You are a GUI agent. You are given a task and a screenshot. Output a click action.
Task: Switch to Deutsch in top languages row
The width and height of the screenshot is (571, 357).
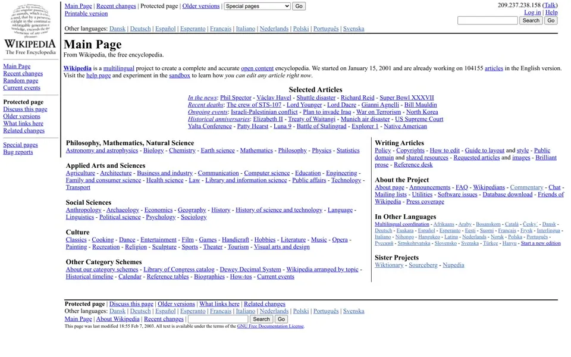click(140, 29)
